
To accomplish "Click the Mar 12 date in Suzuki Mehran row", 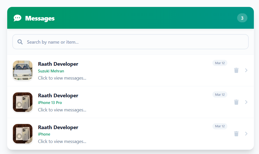I will (x=220, y=63).
